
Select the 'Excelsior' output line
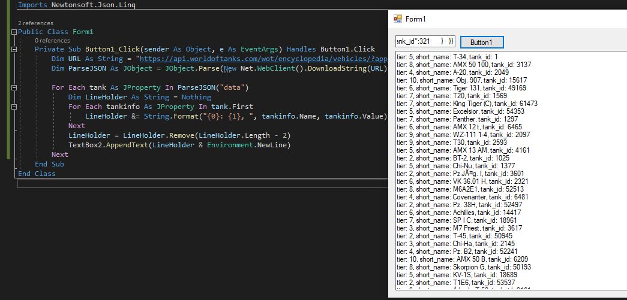coord(461,111)
